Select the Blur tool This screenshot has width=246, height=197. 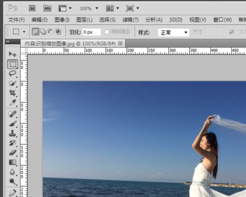12,172
